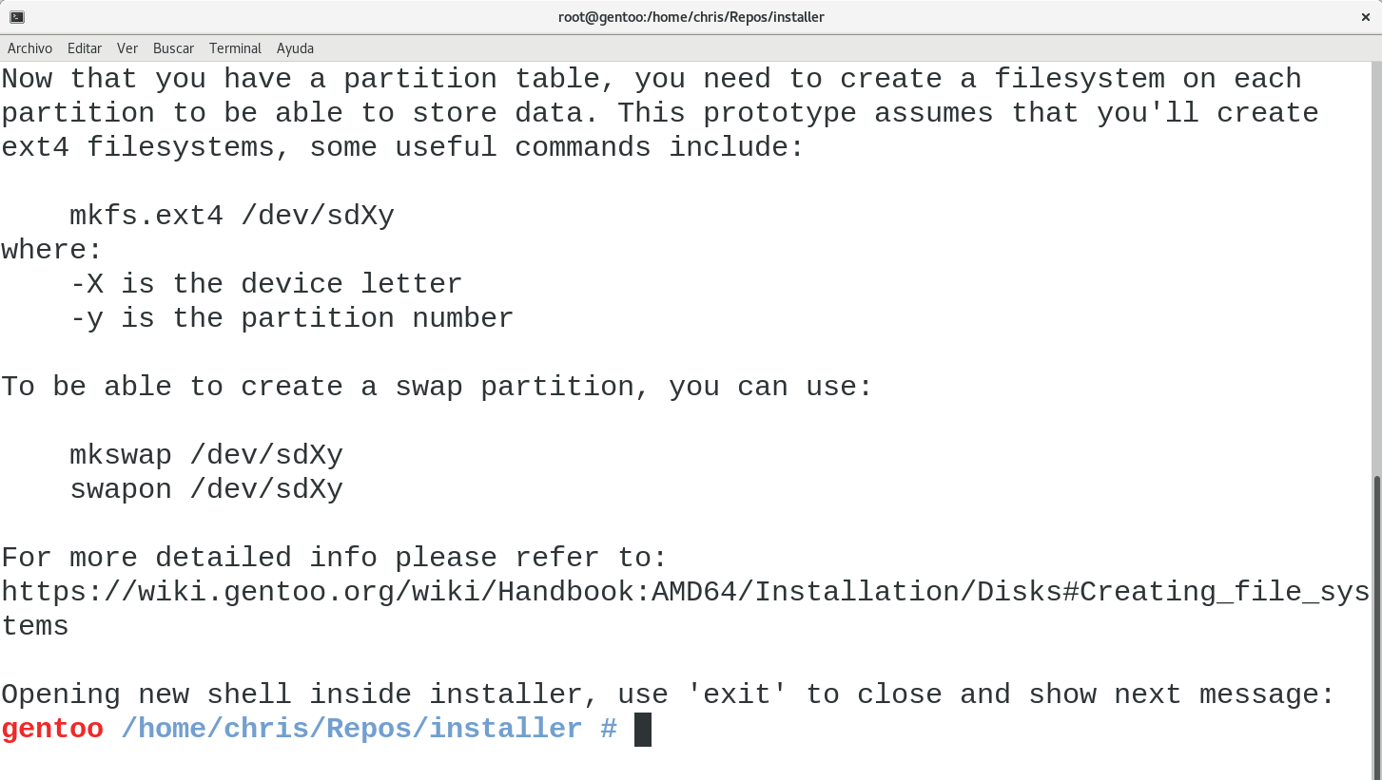
Task: Click the blue /home/chris/Repos/installer path
Action: pos(352,729)
